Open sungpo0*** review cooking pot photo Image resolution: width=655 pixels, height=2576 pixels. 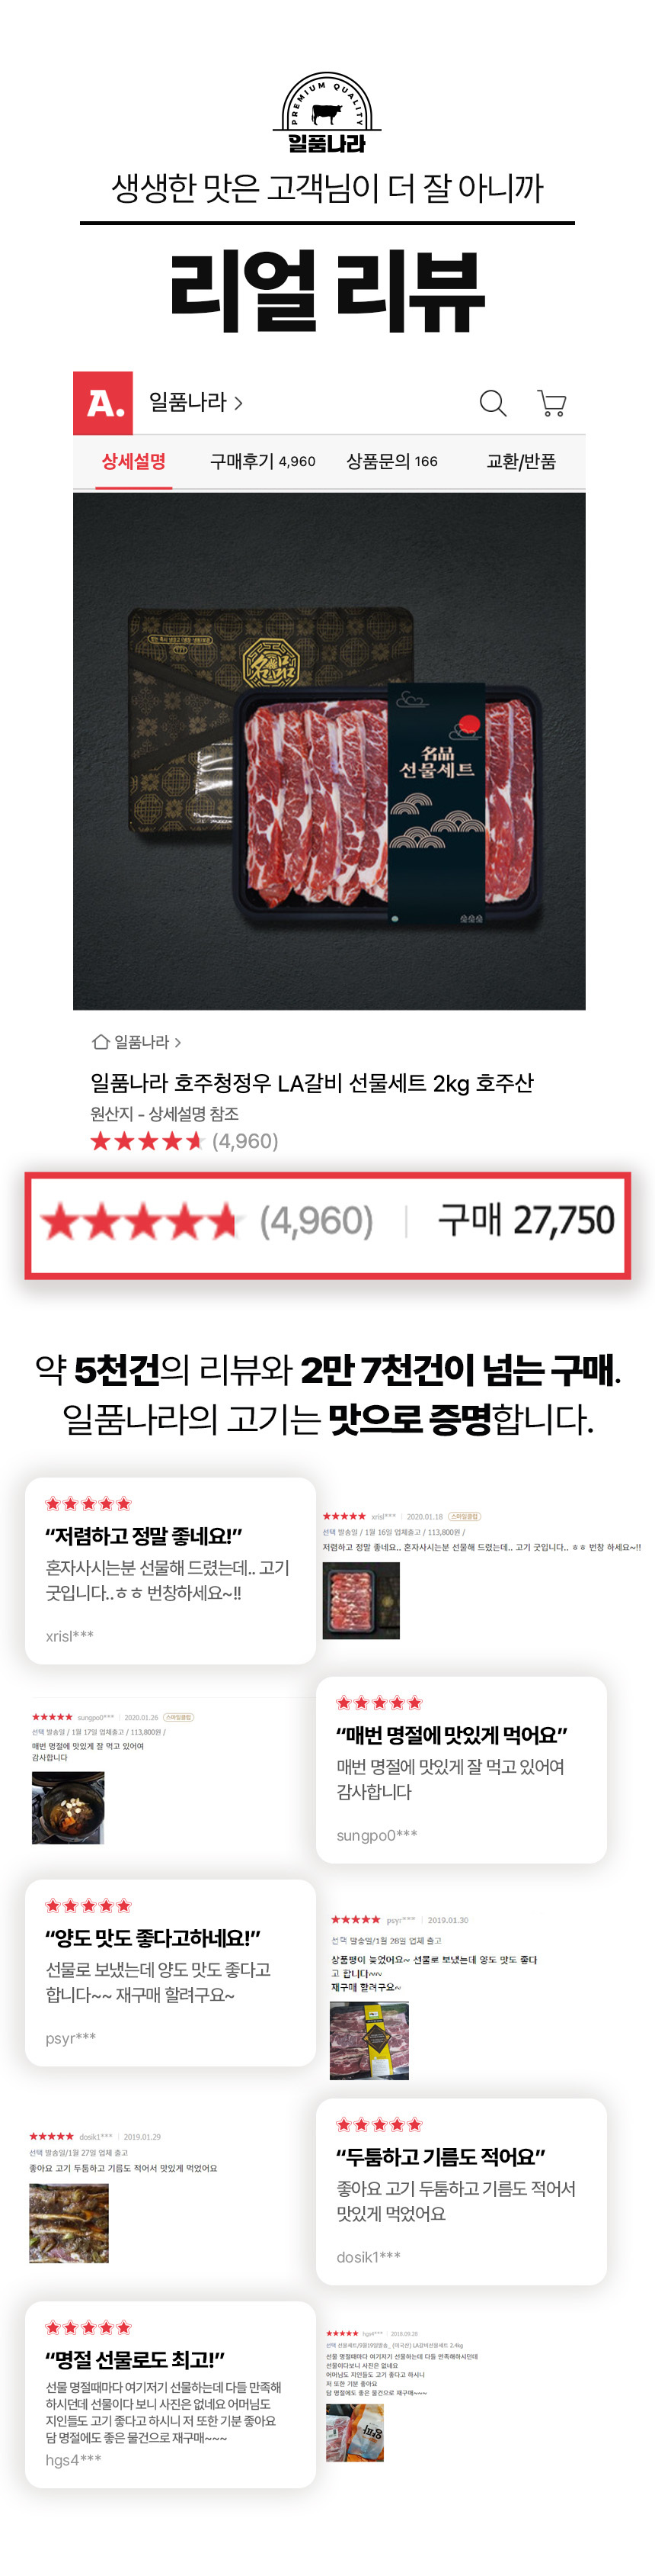click(68, 1808)
